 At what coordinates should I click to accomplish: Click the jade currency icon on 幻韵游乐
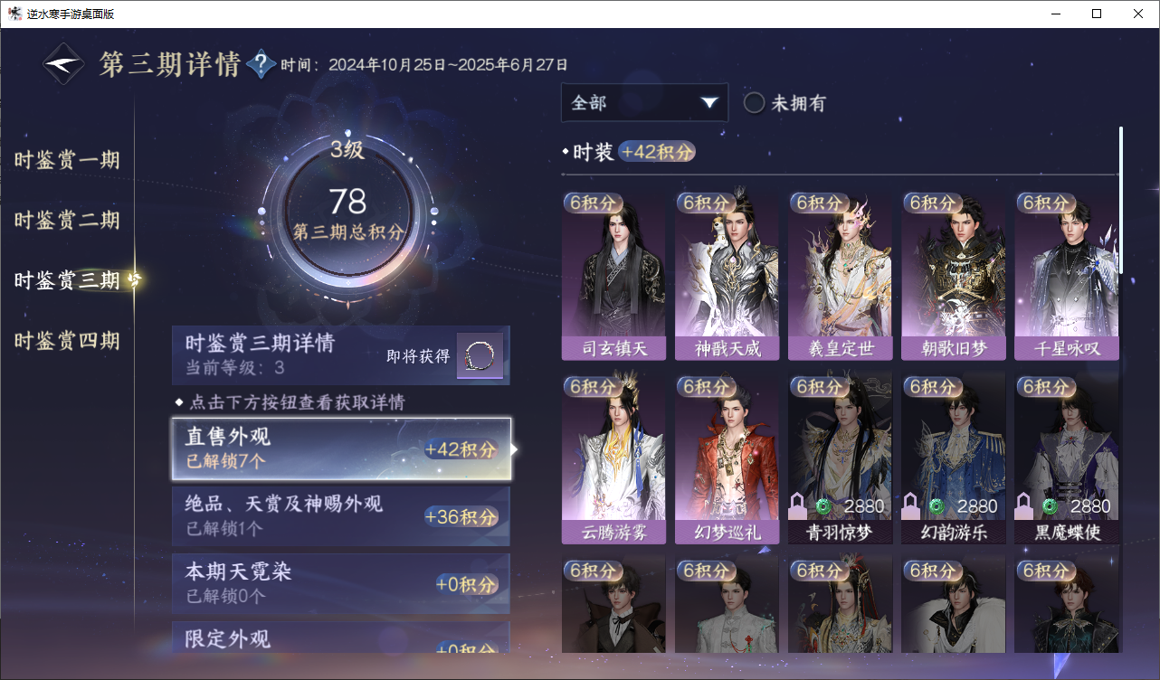937,506
